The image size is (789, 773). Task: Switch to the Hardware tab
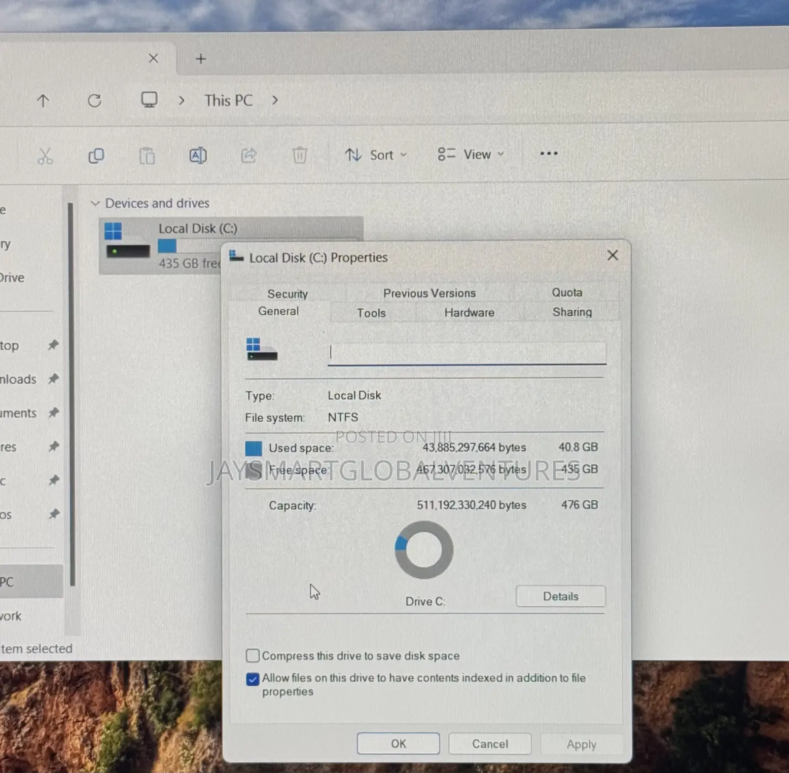(469, 312)
